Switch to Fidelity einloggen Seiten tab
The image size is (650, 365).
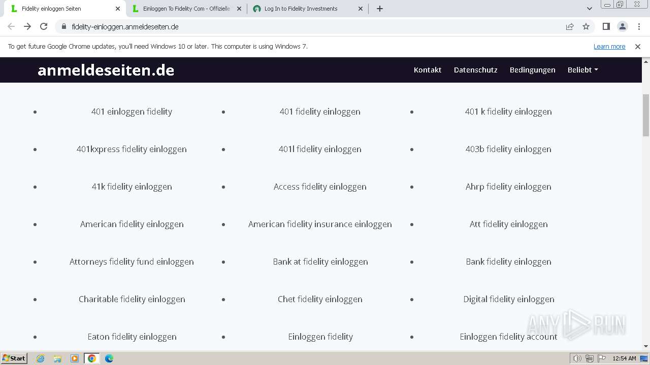(65, 9)
